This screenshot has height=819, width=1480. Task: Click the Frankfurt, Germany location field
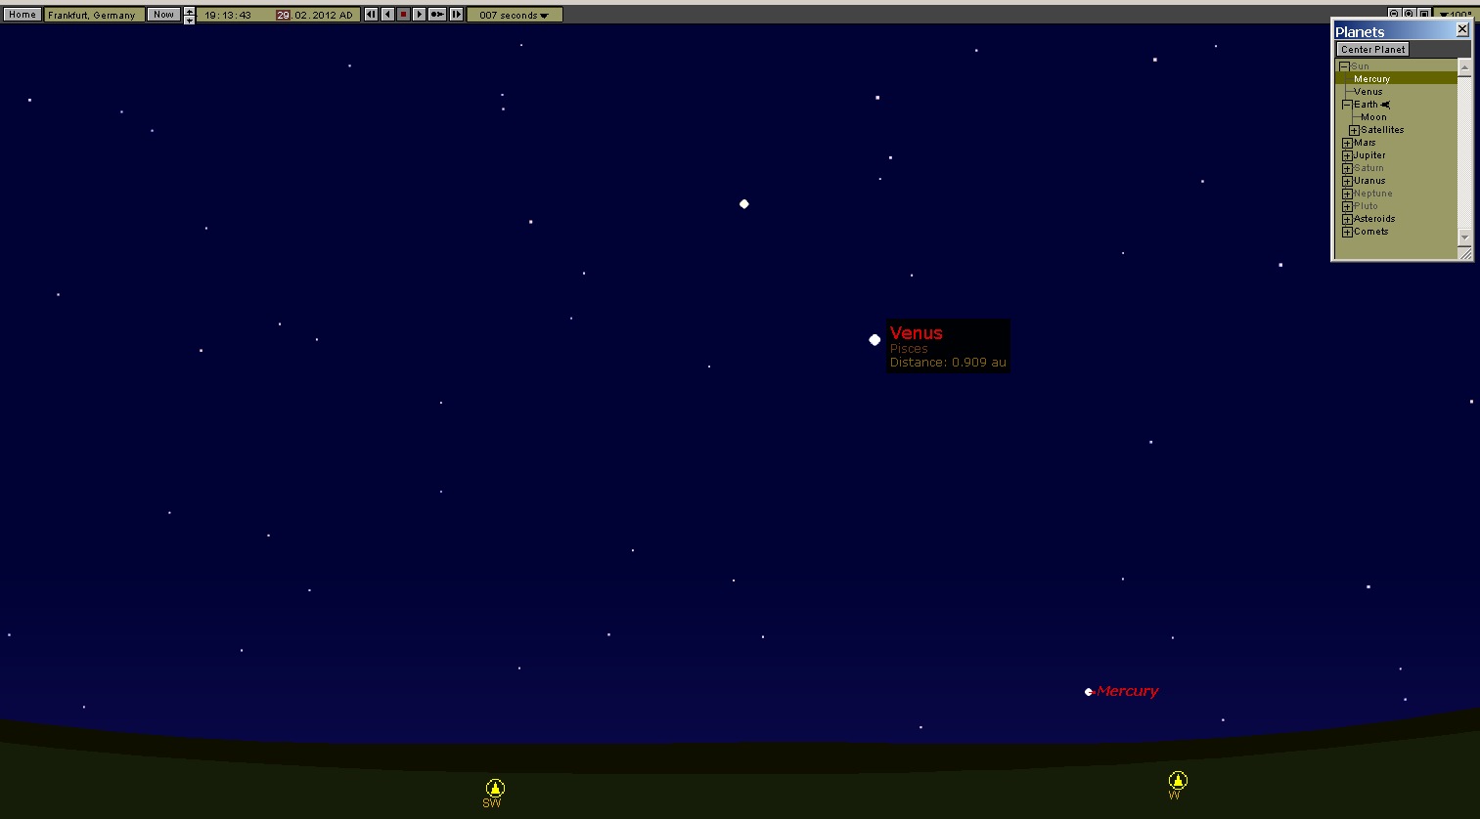93,15
